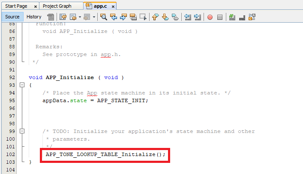Open the Forward history dropdown arrow
The height and width of the screenshot is (174, 303).
click(94, 17)
